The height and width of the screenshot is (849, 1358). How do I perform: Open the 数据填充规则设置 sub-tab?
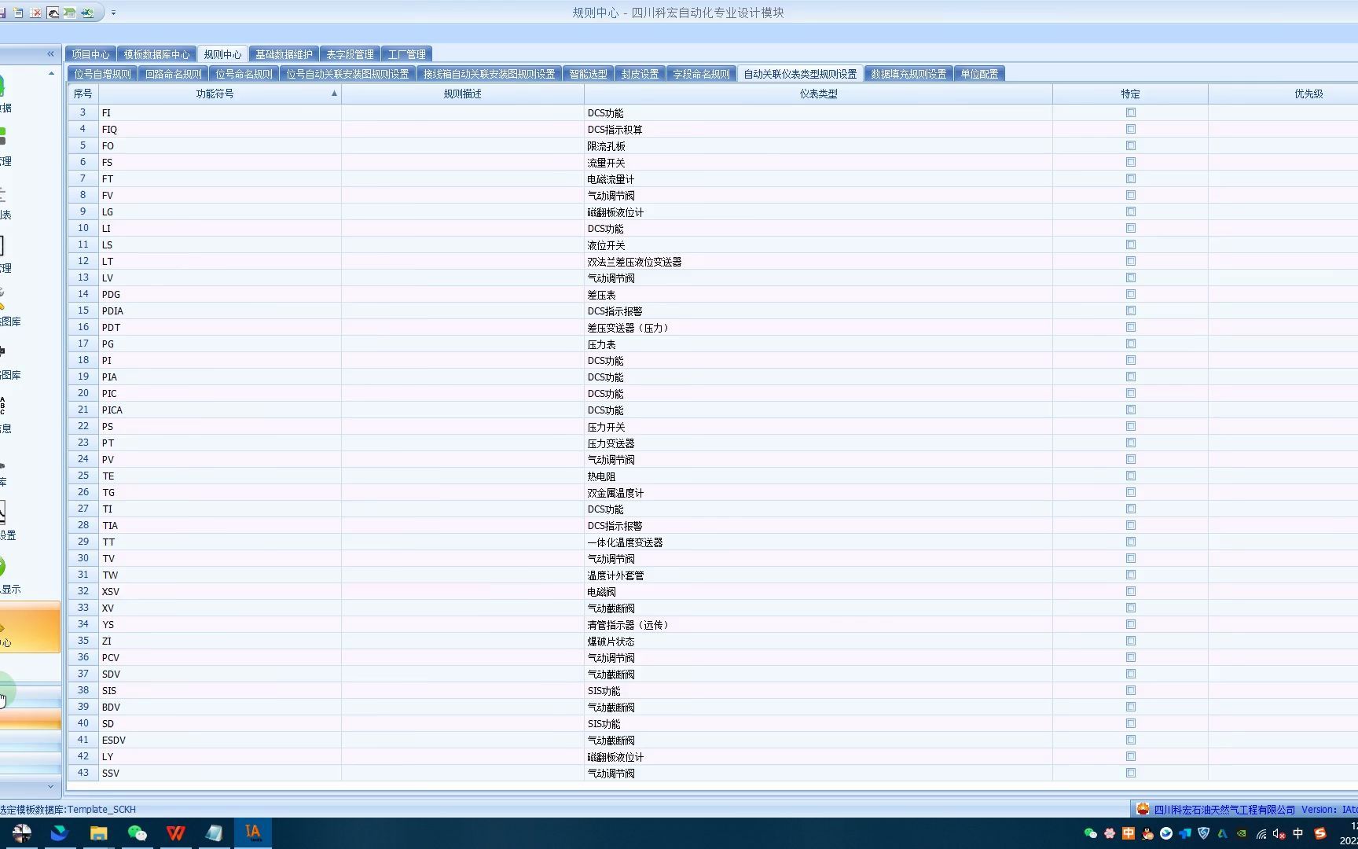coord(908,74)
